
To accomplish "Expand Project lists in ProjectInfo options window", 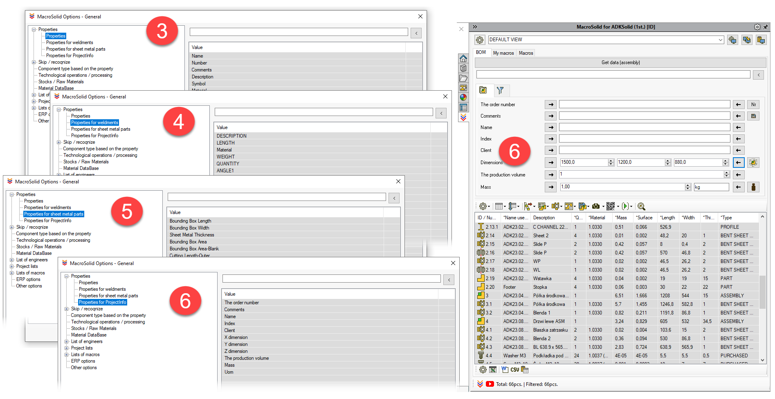I will tap(67, 348).
